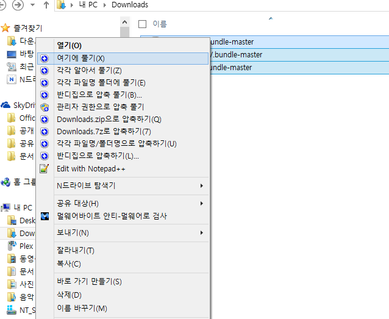The height and width of the screenshot is (319, 389).
Task: Go forward with the forward arrow button
Action: pos(18,5)
